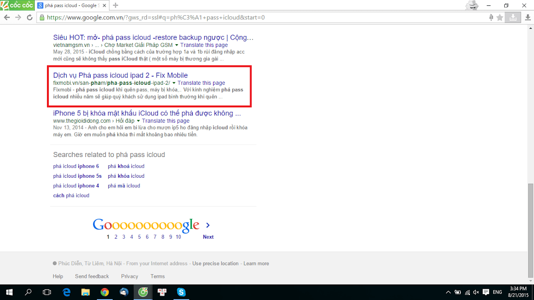Expand dropdown arrow next to thegioididong.com result

click(139, 121)
